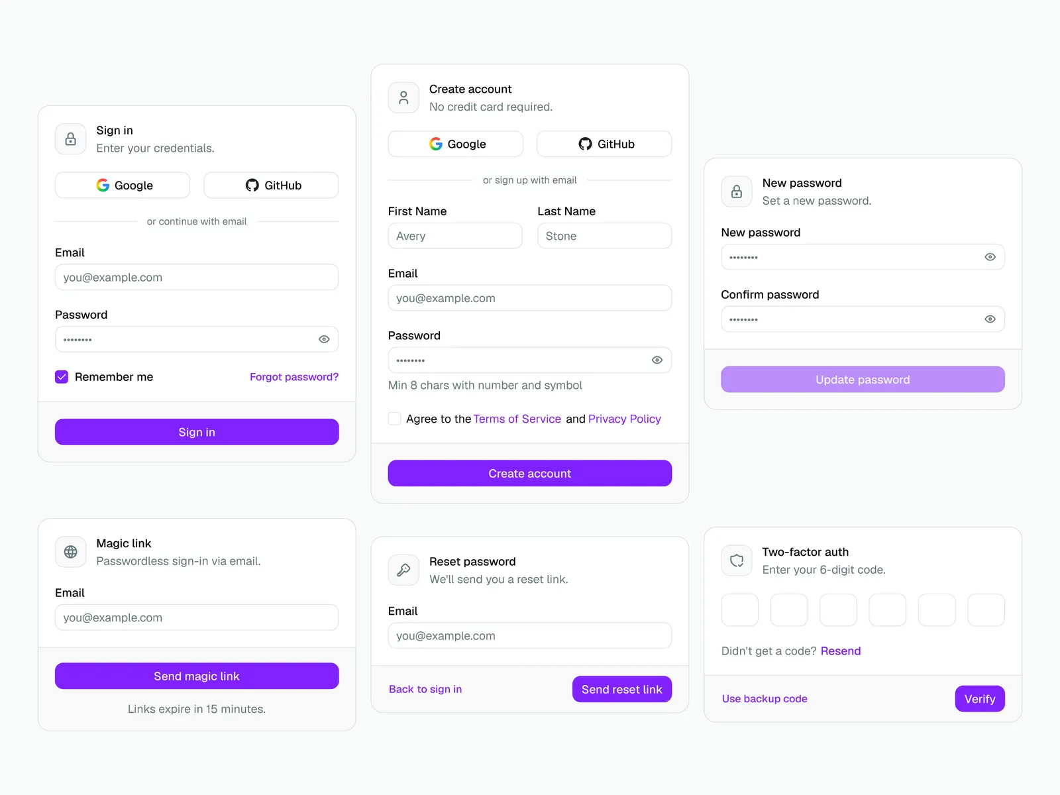The image size is (1060, 795).
Task: Click the user icon beside Create account heading
Action: coord(403,98)
